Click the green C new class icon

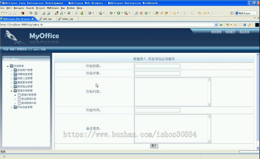pos(146,13)
